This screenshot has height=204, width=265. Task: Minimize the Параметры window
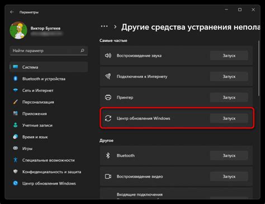click(226, 9)
